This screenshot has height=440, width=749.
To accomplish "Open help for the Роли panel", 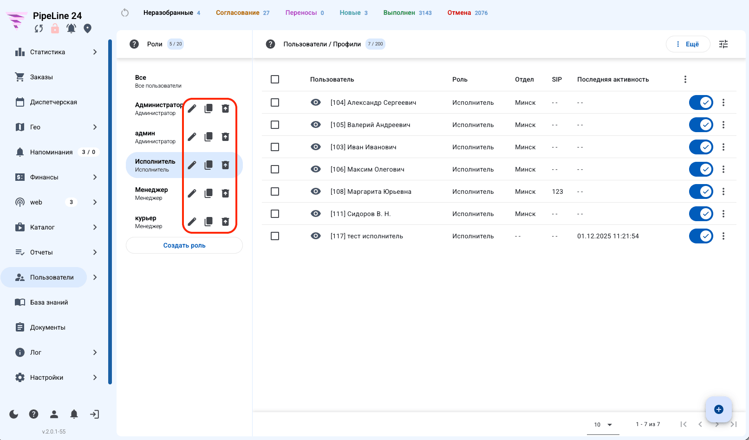I will pos(134,44).
